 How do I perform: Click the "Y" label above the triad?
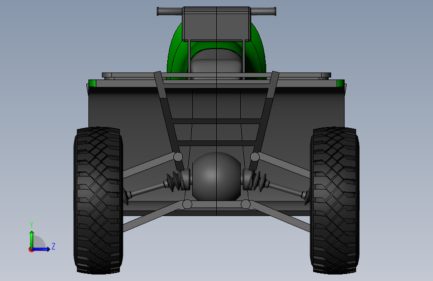click(31, 225)
